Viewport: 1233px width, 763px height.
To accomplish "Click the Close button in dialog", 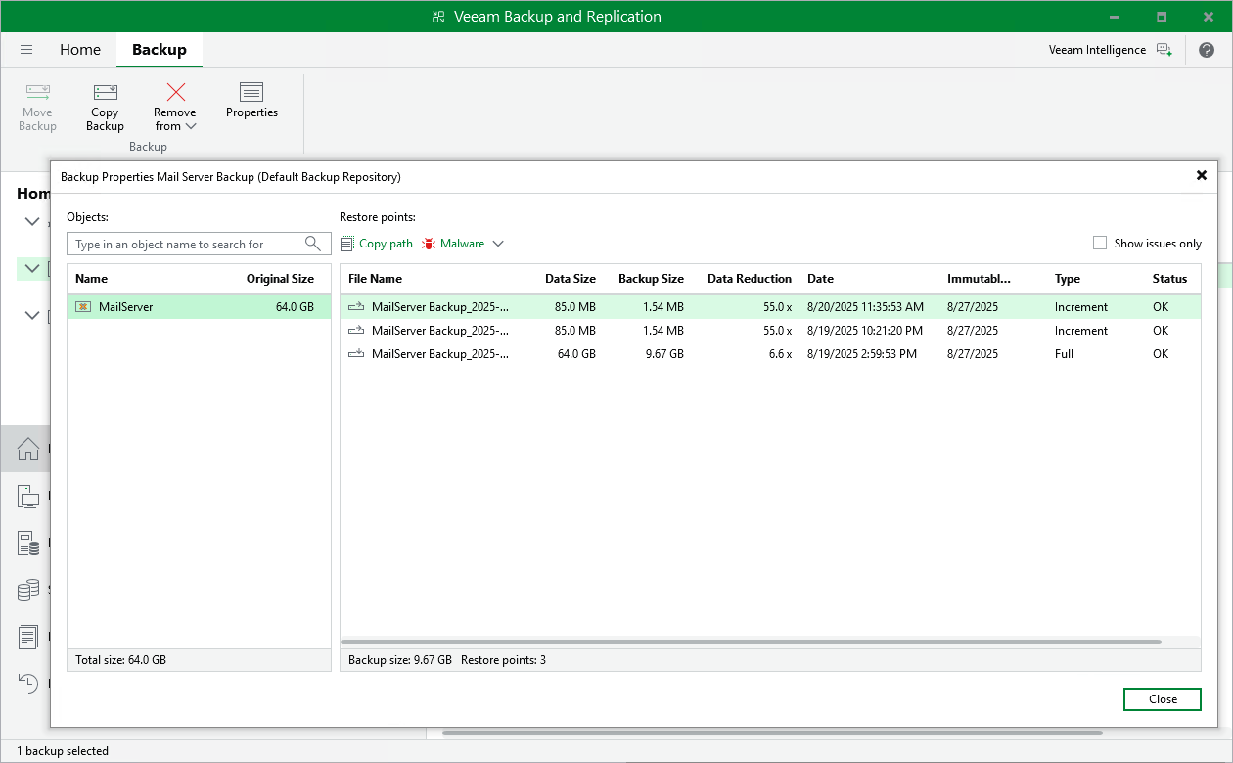I will 1162,699.
